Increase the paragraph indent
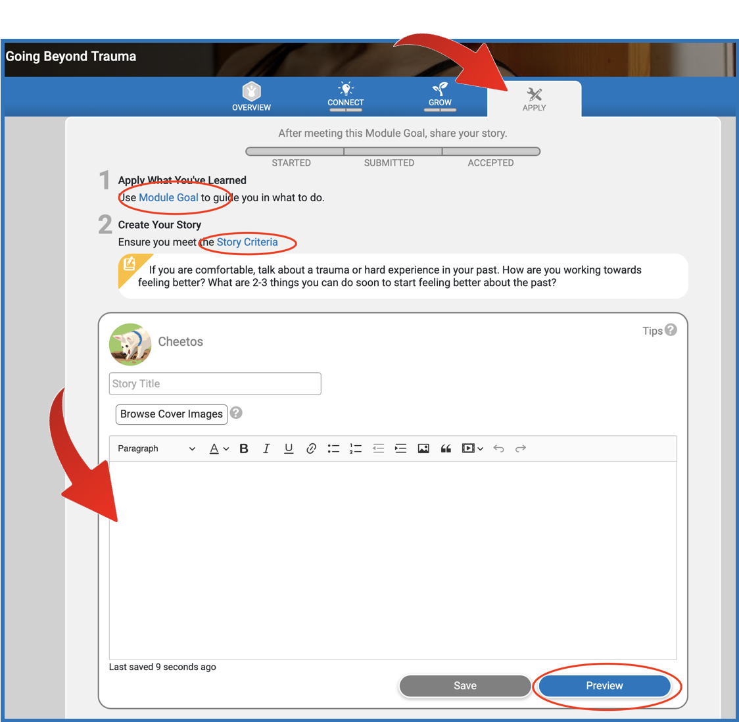This screenshot has height=722, width=739. (x=400, y=448)
